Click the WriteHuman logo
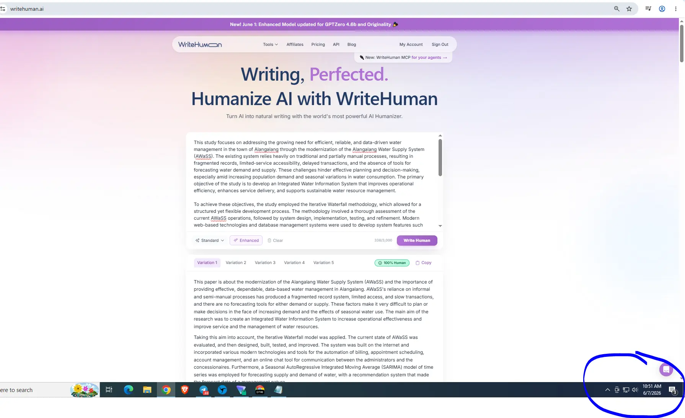Screen dimensions: 685x418 click(x=200, y=45)
